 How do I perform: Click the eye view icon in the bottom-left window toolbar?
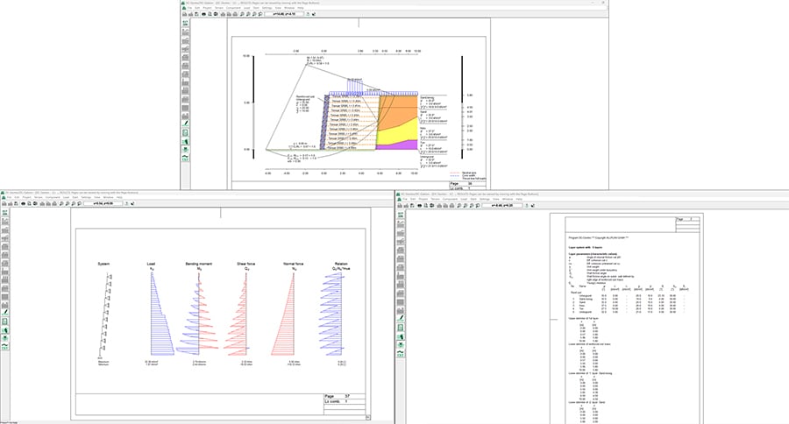click(23, 204)
